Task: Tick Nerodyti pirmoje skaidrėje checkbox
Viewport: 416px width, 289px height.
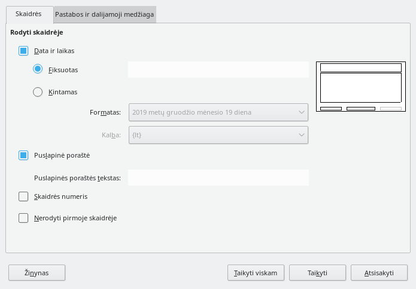Action: (24, 218)
